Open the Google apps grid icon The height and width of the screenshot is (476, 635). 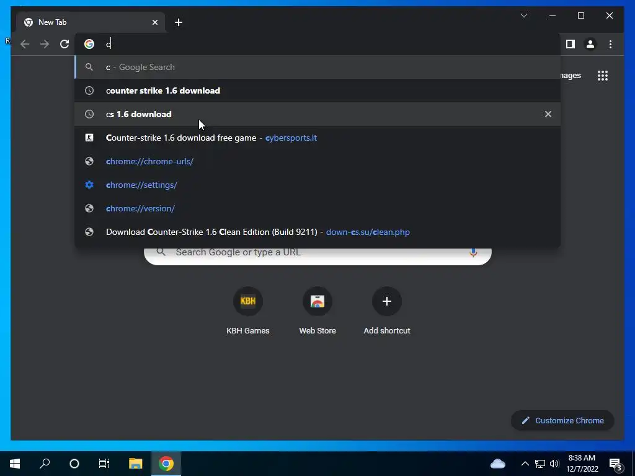pos(603,76)
